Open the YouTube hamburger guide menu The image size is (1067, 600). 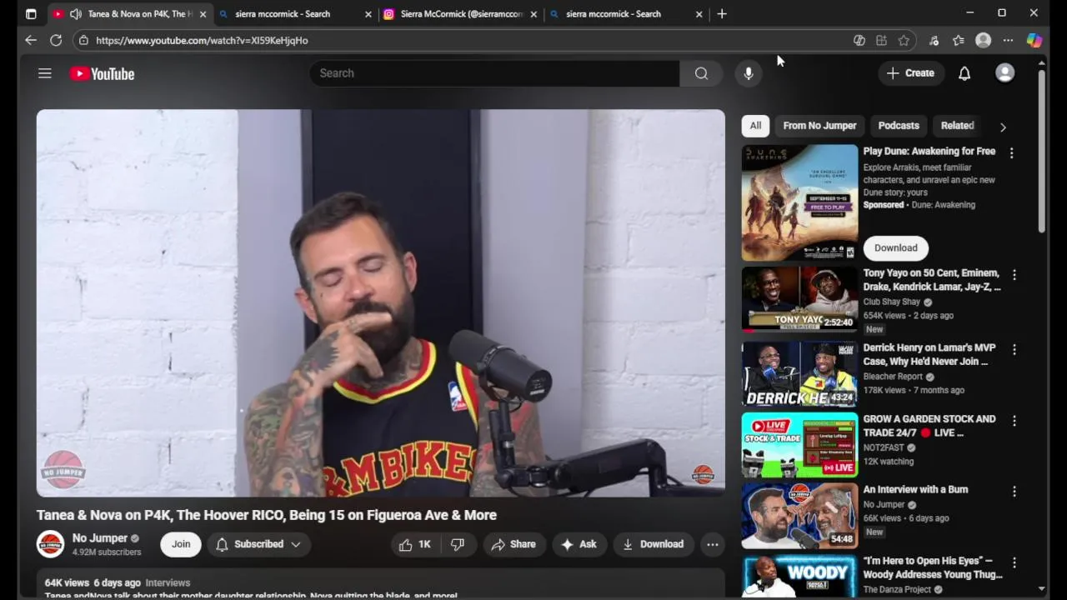pyautogui.click(x=45, y=73)
